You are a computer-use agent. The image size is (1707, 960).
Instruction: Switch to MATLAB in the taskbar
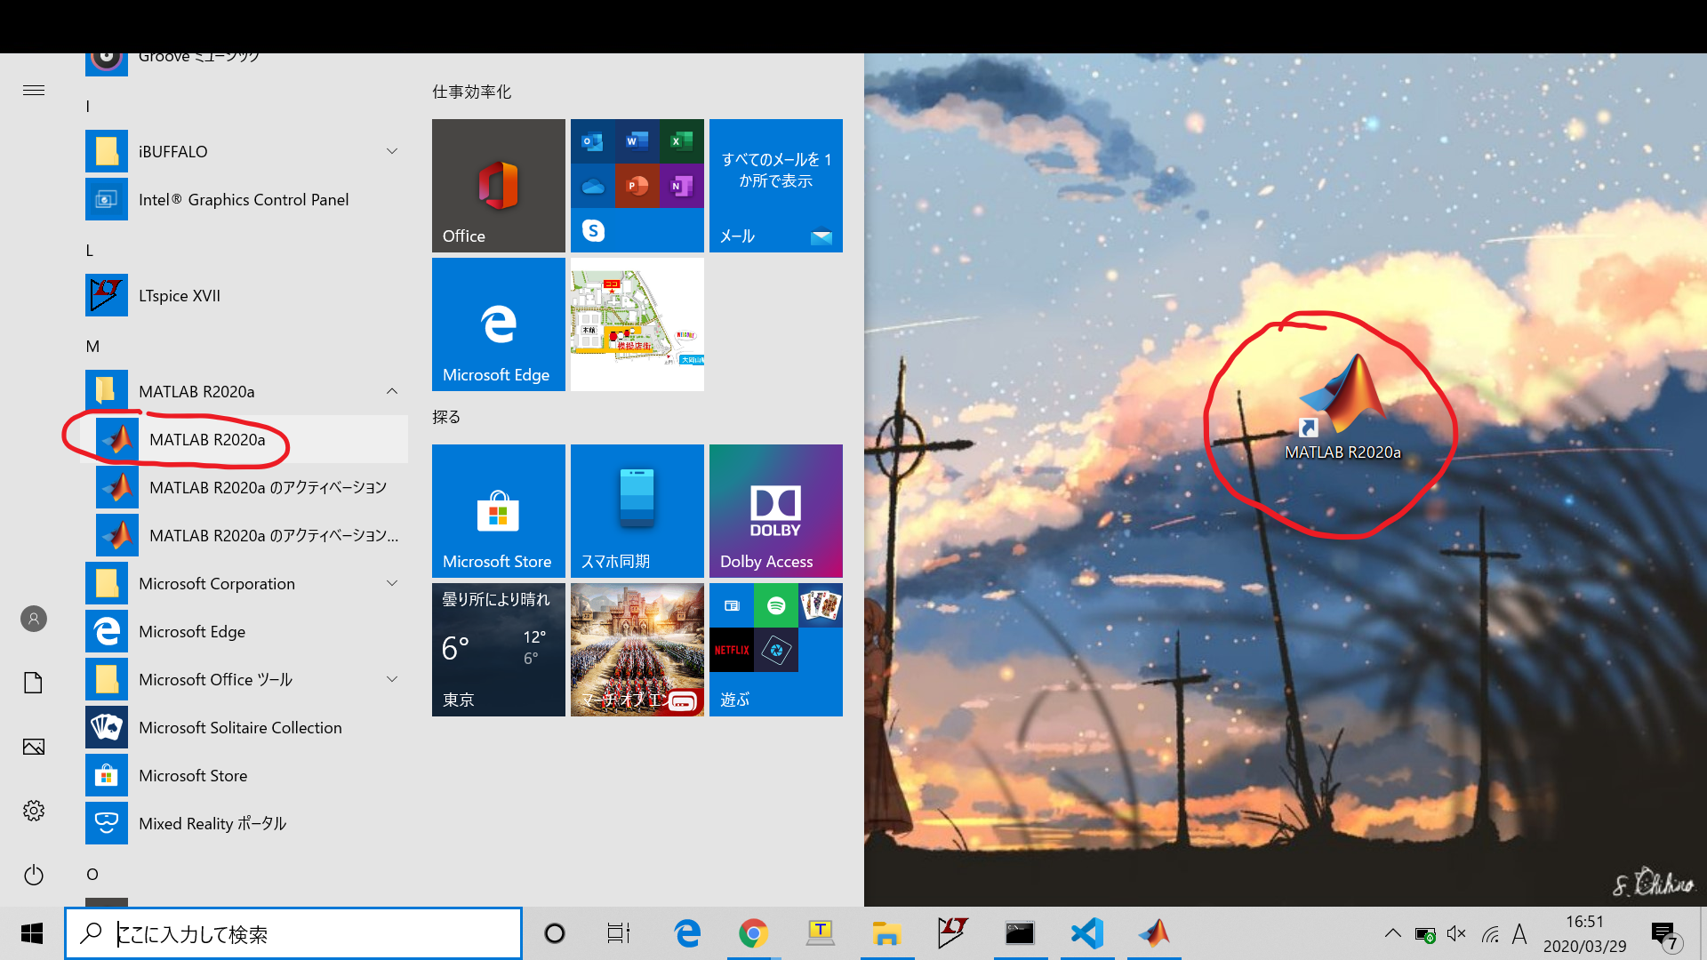point(1155,933)
